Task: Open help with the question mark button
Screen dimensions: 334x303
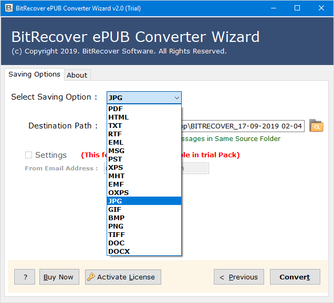Action: 25,277
